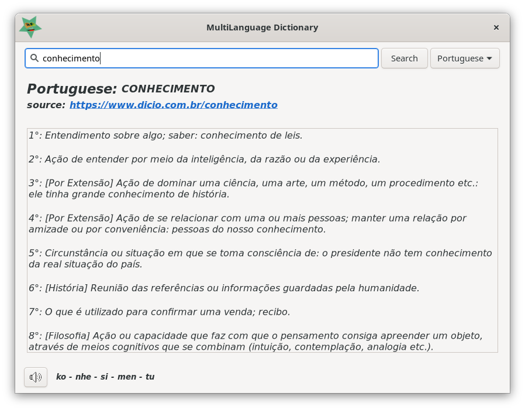Click definition 2° 'Ação de entender'
The image size is (525, 410).
pos(204,159)
